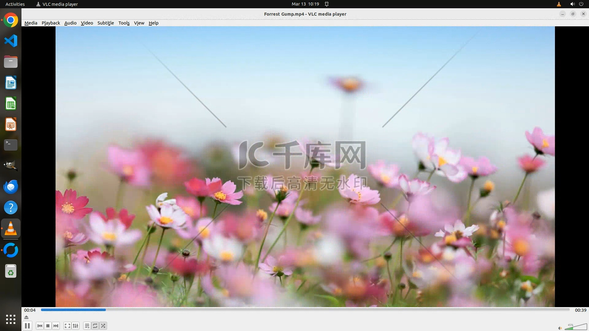Expand the Subtitle menu
This screenshot has width=589, height=331.
tap(106, 23)
